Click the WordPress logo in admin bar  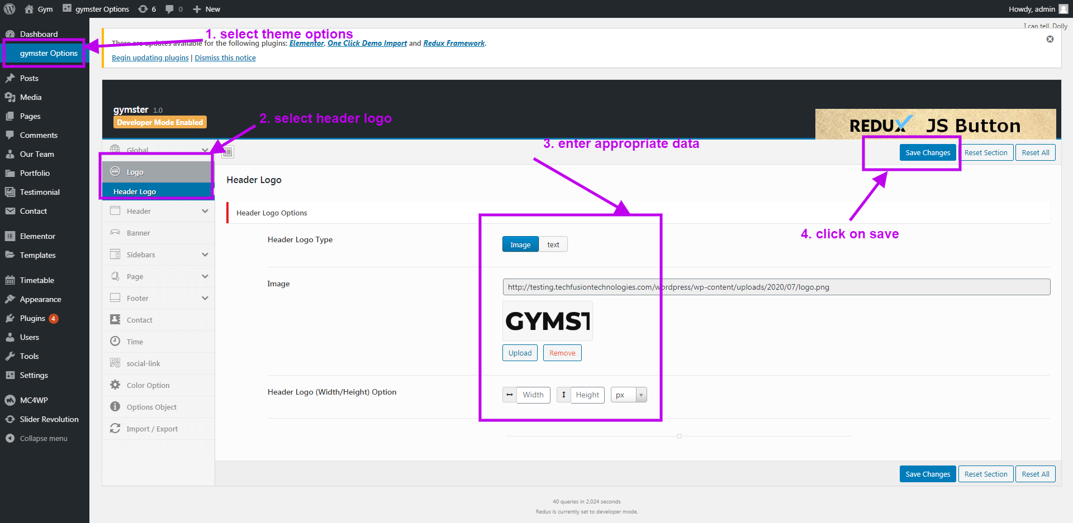(10, 9)
